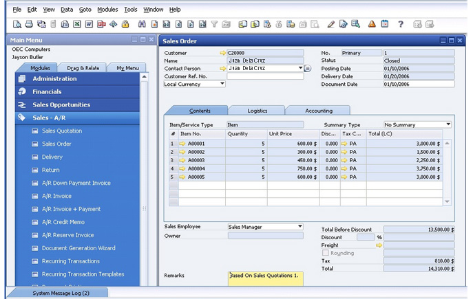Click the Customer link arrow next to C20000
This screenshot has width=473, height=299.
click(222, 53)
